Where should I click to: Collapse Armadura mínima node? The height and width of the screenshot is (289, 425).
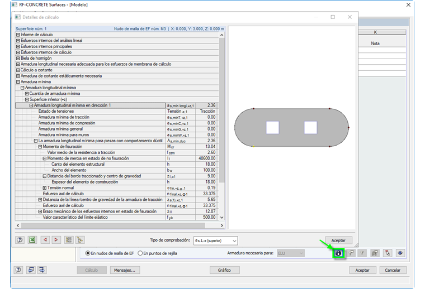[x=18, y=82]
